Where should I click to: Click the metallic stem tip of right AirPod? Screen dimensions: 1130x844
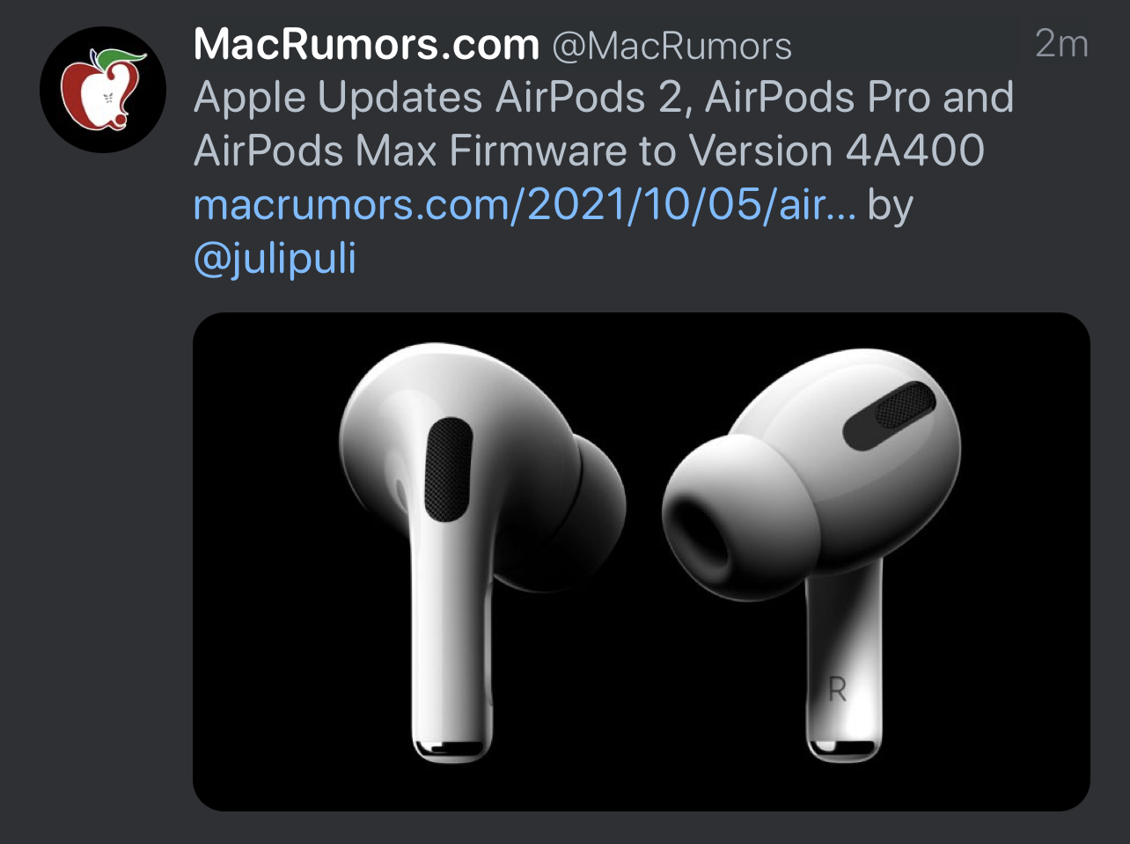(x=843, y=750)
